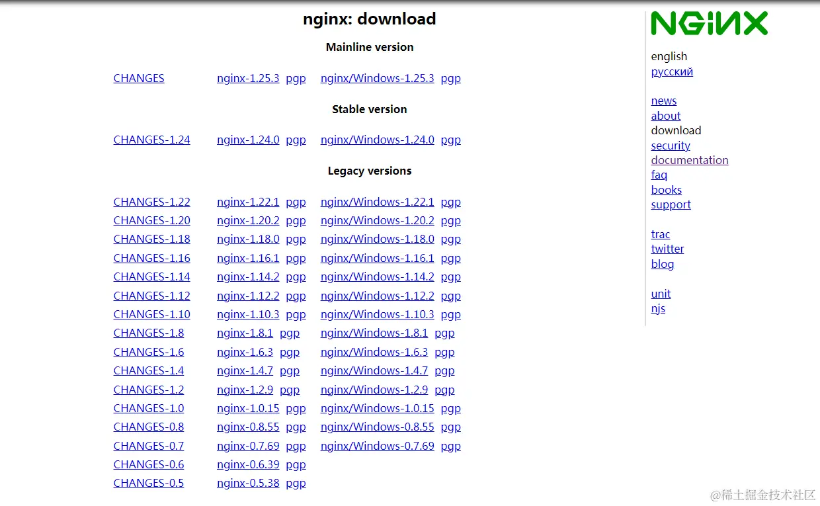Download nginx/Windows-1.14.2
Image resolution: width=820 pixels, height=506 pixels.
[378, 276]
